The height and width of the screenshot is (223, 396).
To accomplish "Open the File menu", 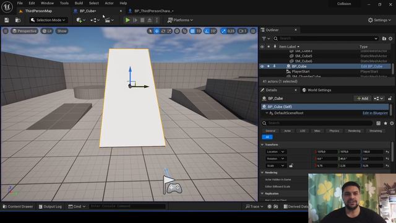I will point(20,3).
